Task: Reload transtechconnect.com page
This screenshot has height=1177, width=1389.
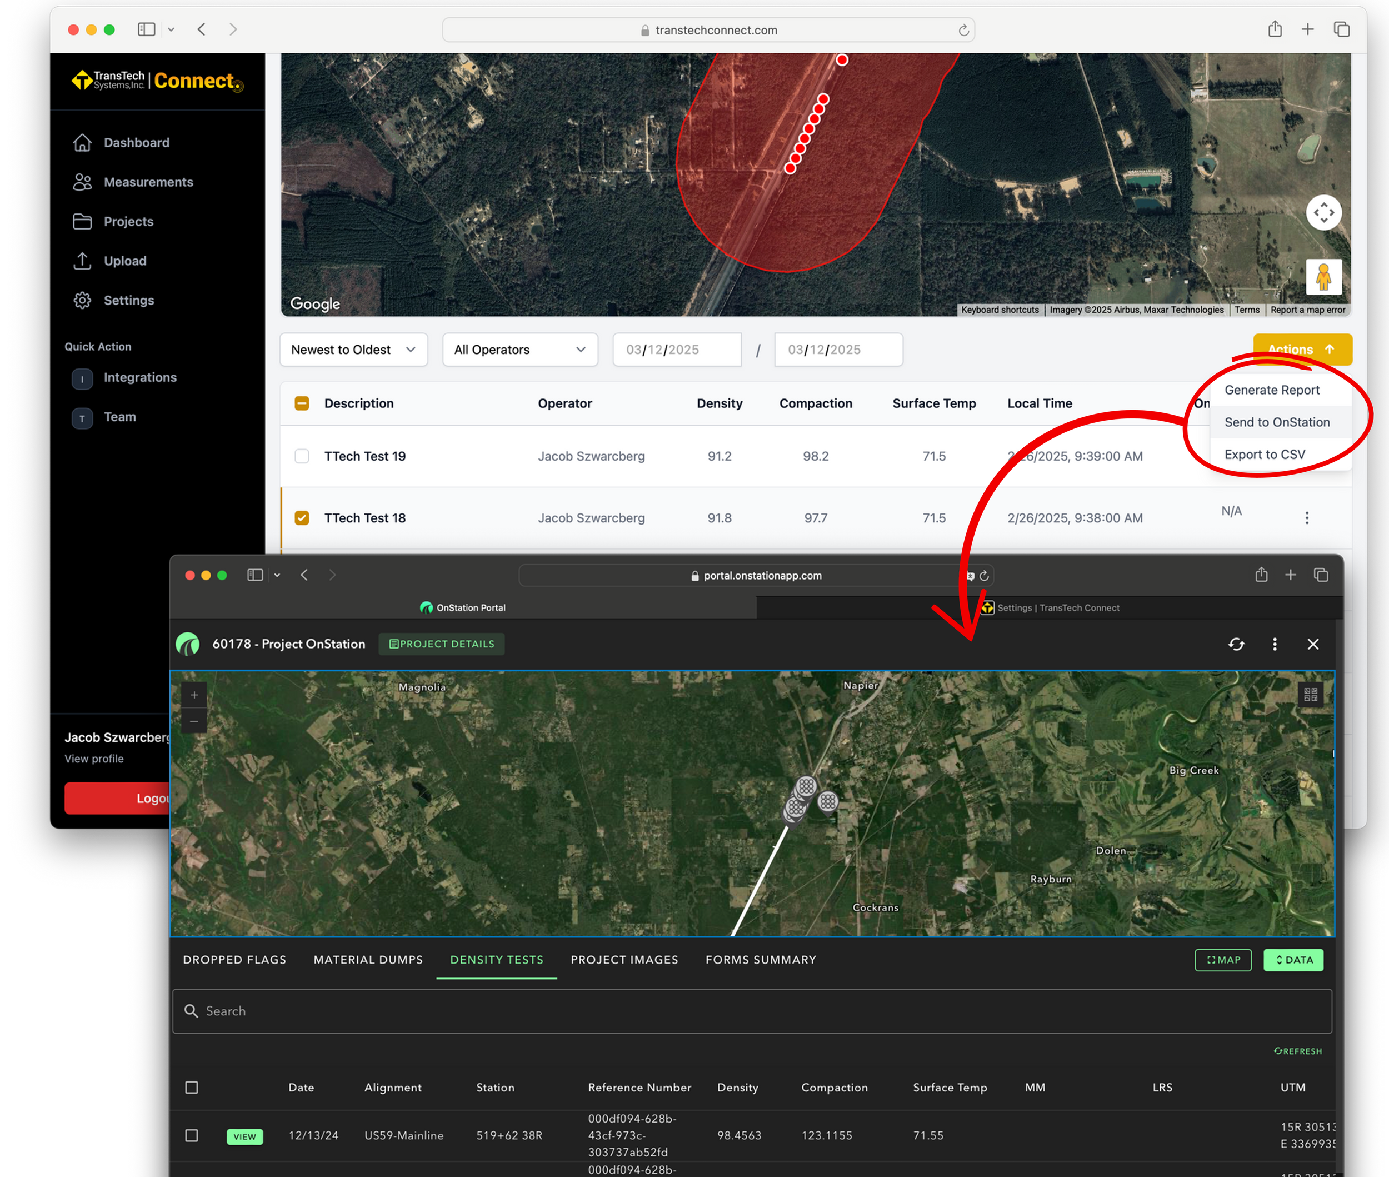Action: tap(963, 30)
